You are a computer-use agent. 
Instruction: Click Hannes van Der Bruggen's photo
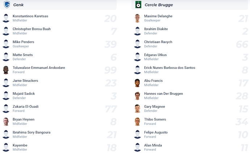click(x=137, y=96)
